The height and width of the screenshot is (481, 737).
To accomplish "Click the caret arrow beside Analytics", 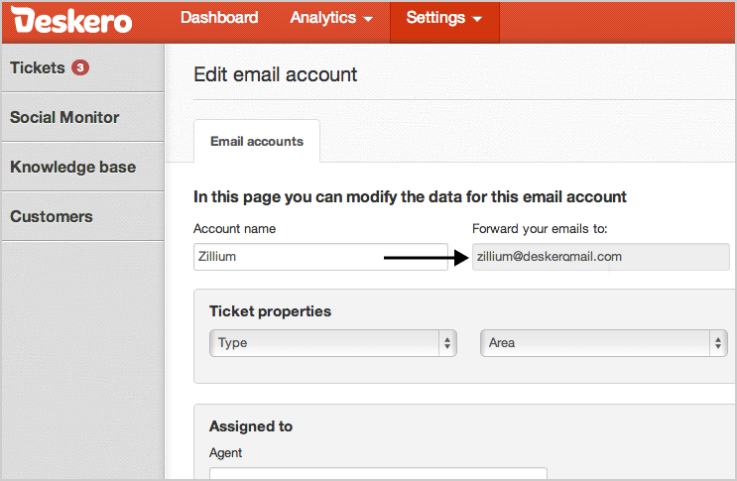I will tap(369, 19).
